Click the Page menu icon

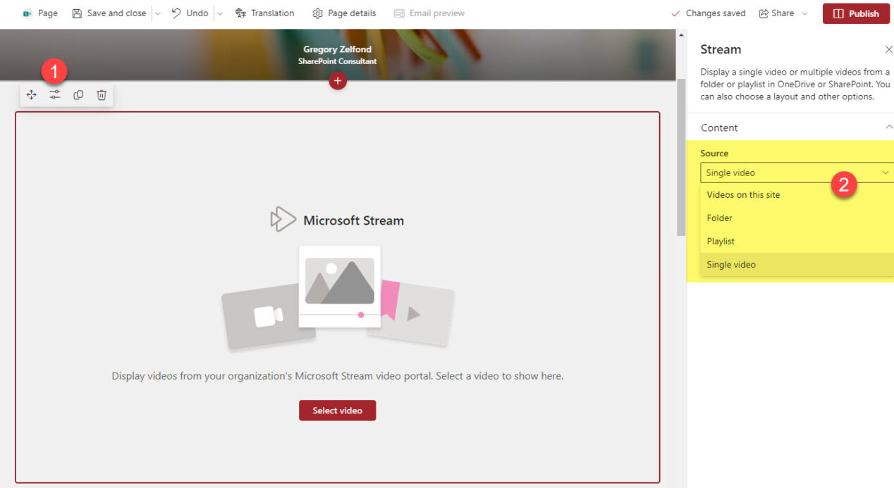pyautogui.click(x=28, y=13)
